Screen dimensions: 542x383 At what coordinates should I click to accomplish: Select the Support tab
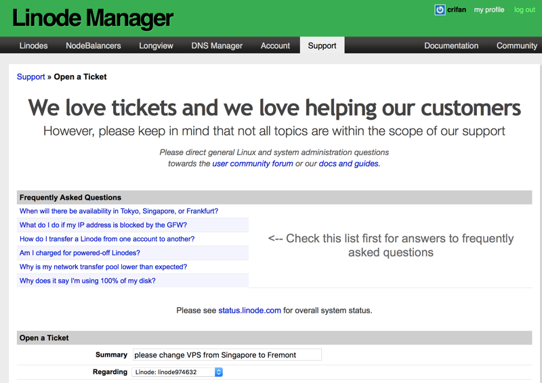click(x=322, y=45)
